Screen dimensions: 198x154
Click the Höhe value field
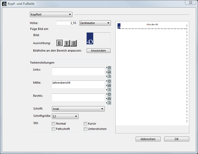[67, 23]
